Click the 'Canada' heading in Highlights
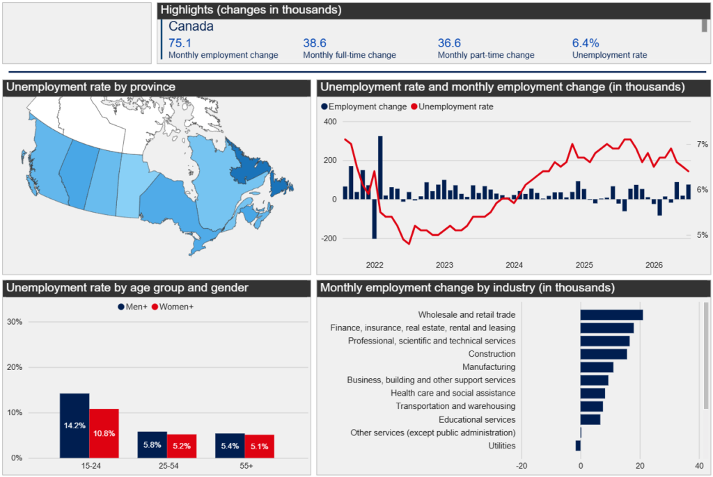 tap(191, 26)
